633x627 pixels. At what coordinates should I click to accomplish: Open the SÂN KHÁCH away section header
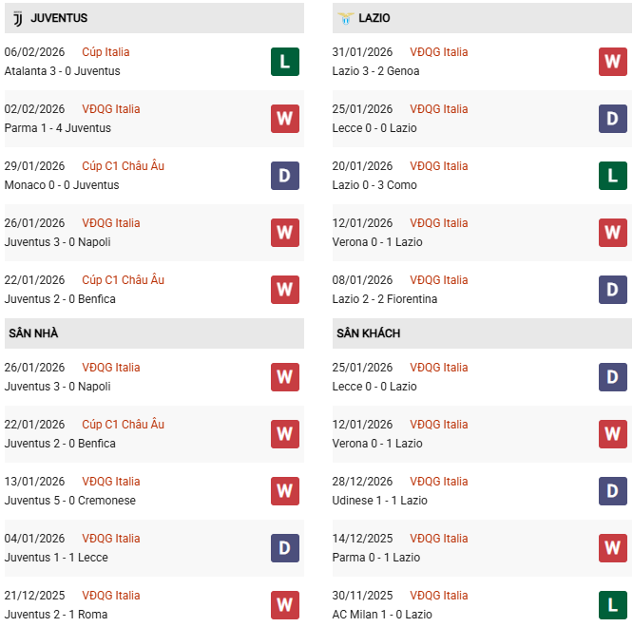(368, 333)
